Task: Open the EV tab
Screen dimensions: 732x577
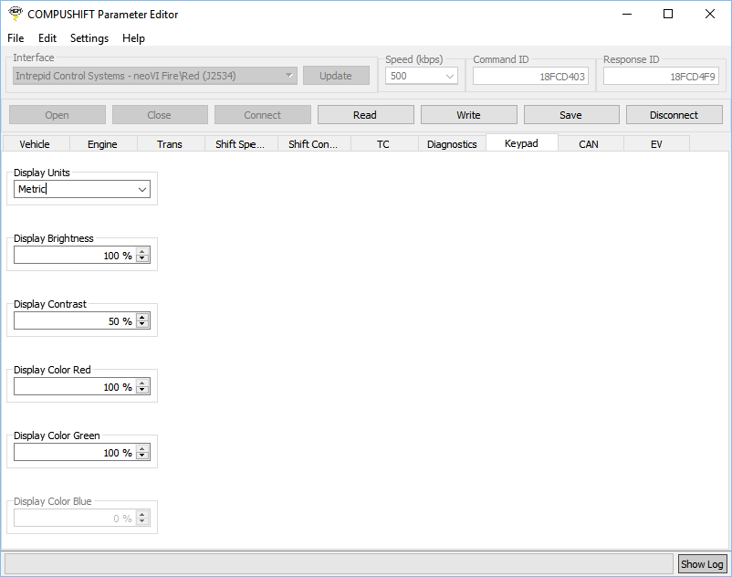Action: (x=656, y=144)
